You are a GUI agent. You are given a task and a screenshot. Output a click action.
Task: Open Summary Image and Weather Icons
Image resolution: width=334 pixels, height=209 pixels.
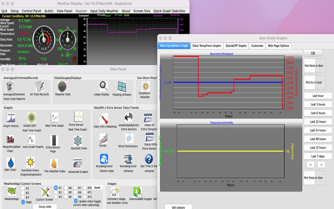115,192
